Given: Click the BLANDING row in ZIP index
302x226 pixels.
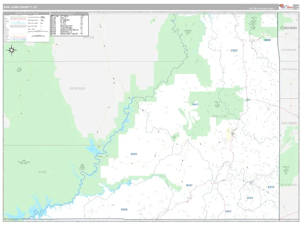Looking at the screenshot, I should tap(67, 20).
